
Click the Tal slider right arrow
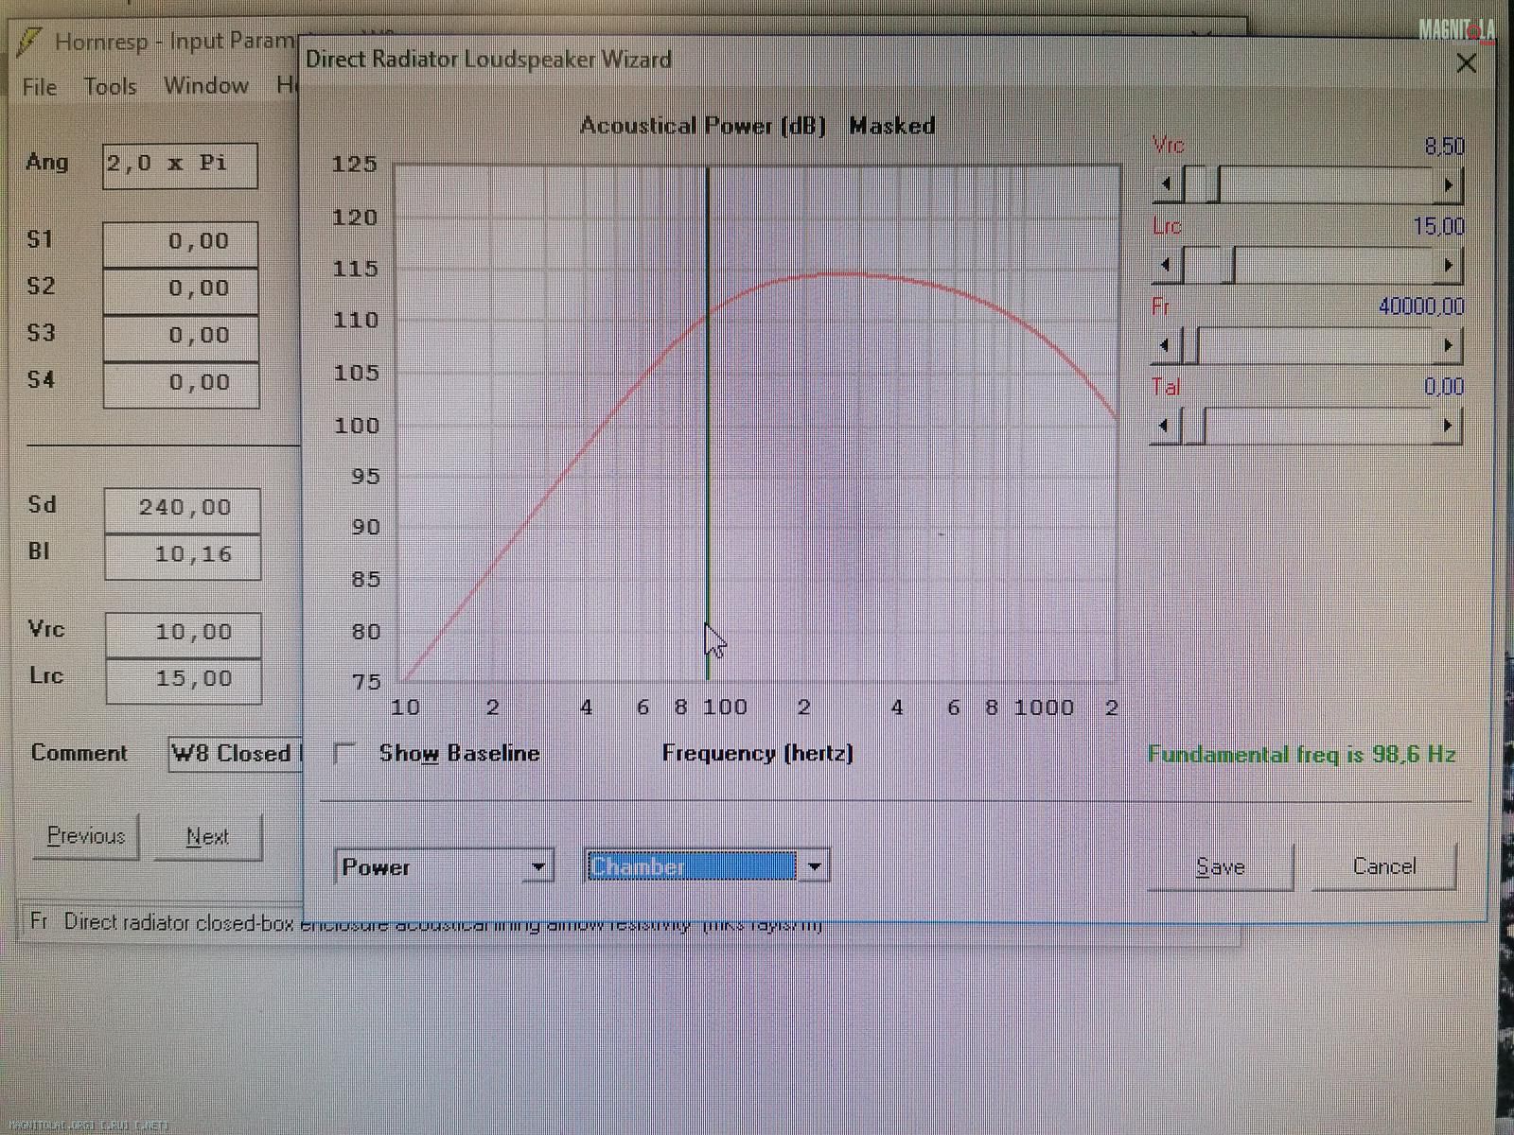[x=1448, y=427]
